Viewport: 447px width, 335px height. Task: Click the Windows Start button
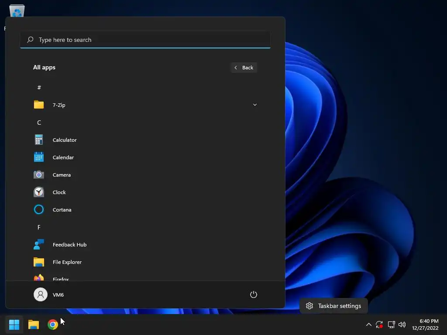[x=14, y=325]
